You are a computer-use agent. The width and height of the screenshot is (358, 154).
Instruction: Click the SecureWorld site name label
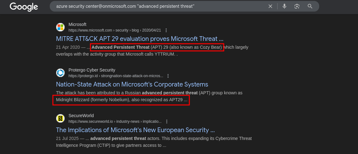point(81,116)
